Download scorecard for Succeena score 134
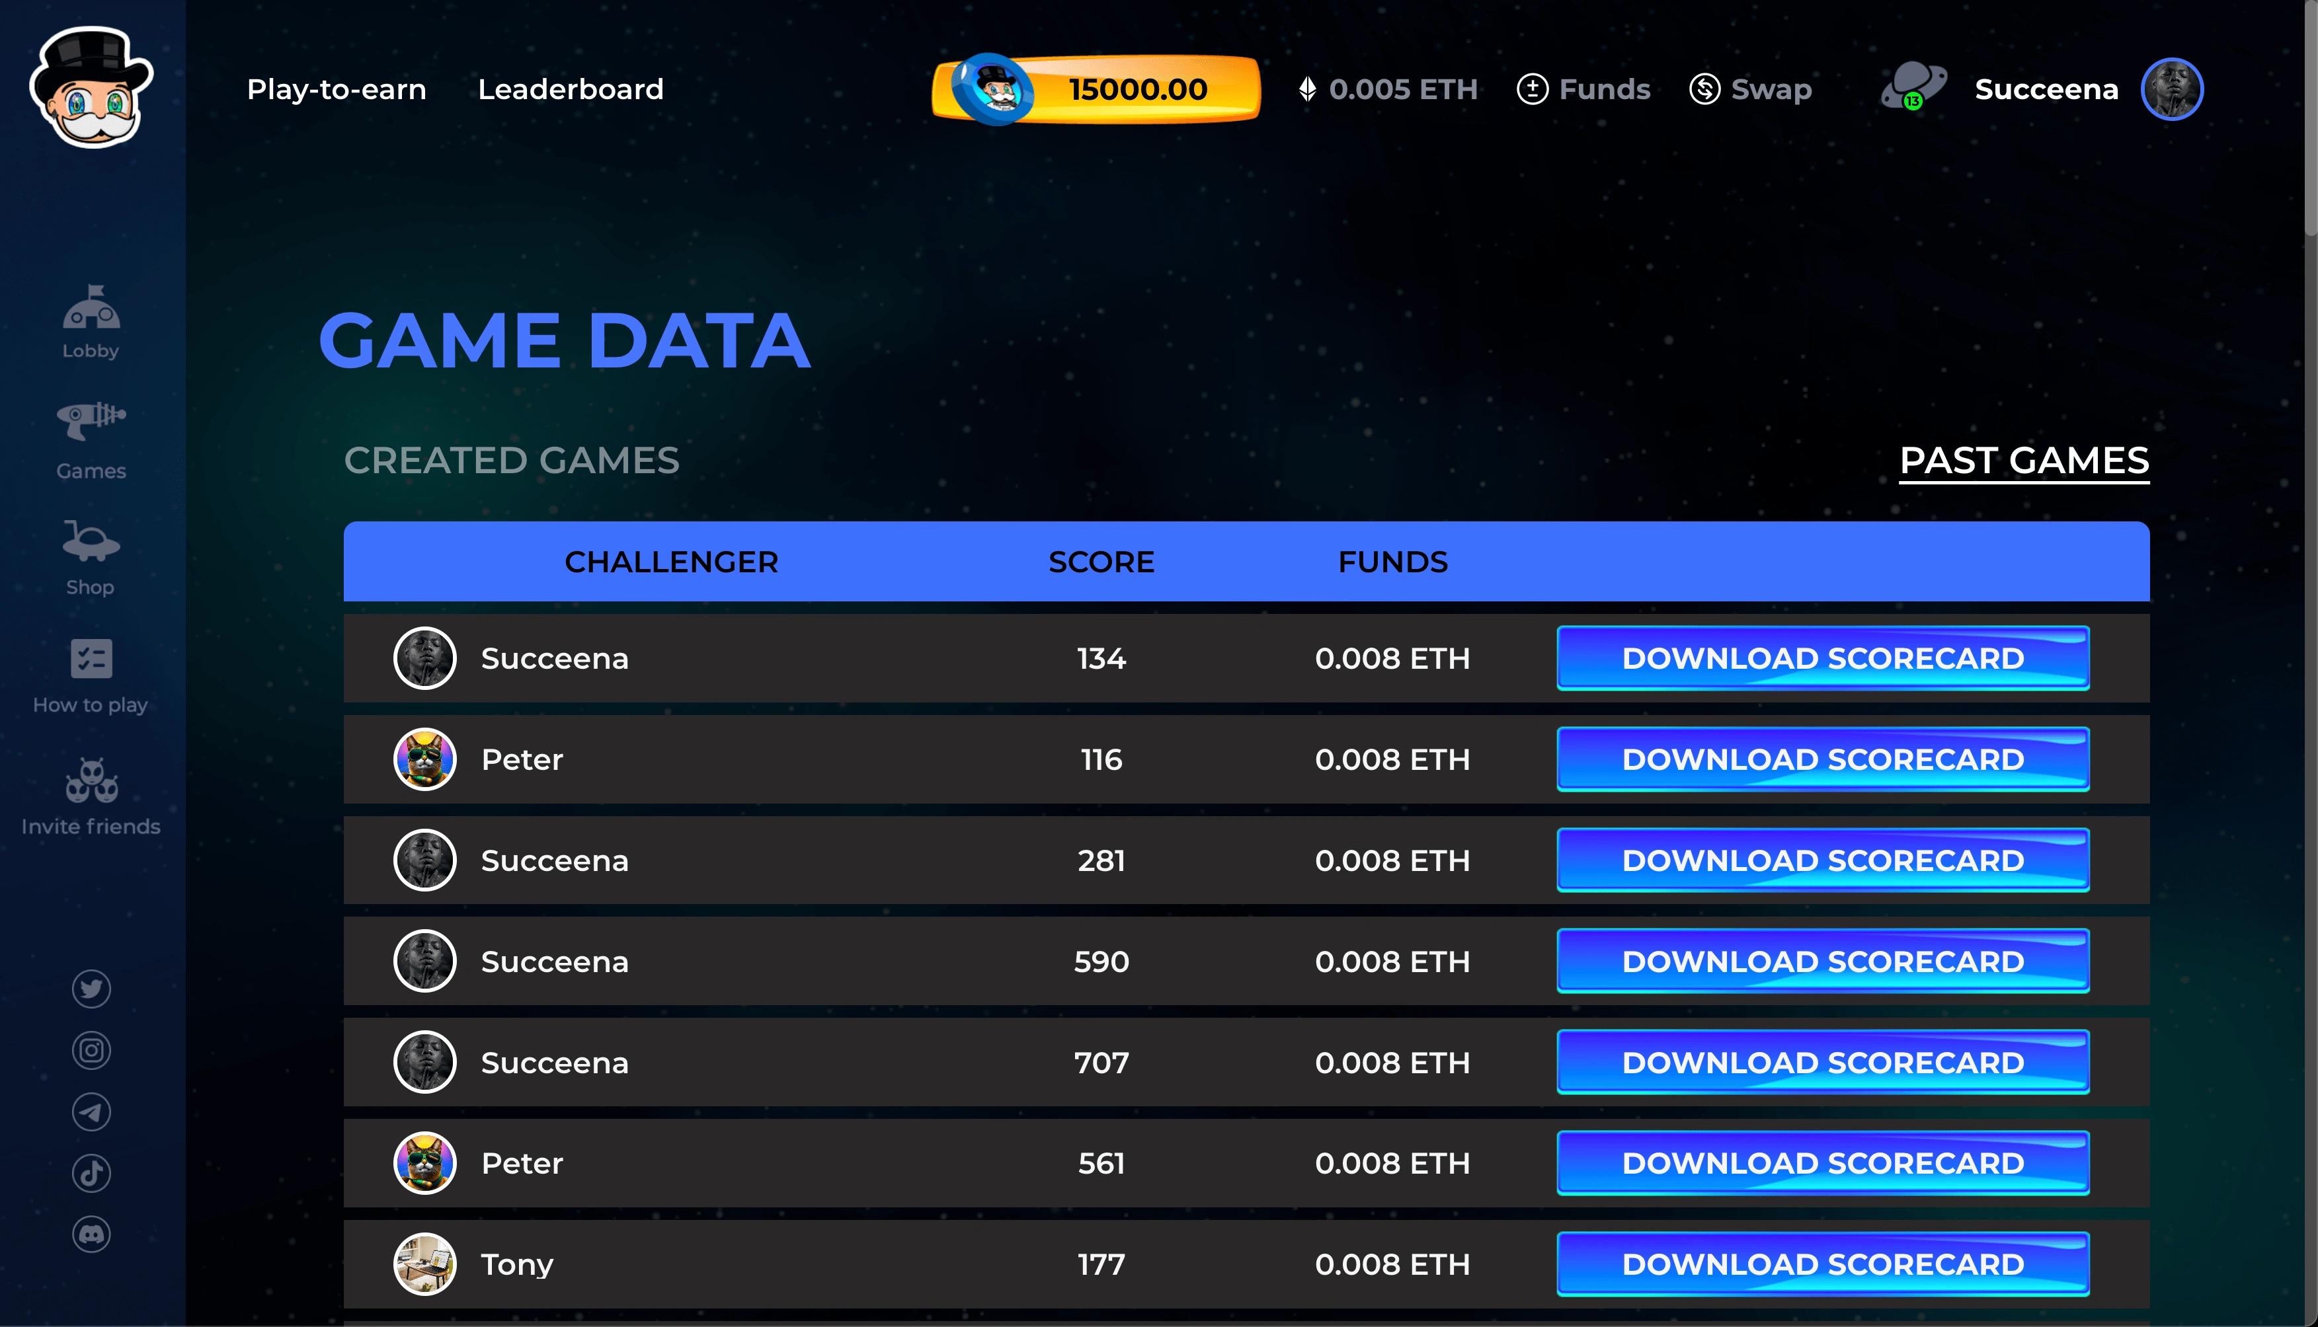Image resolution: width=2318 pixels, height=1327 pixels. click(1823, 658)
